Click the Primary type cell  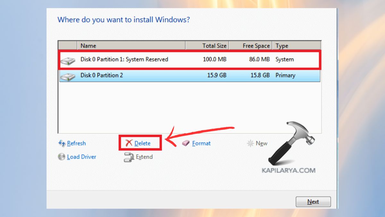tap(285, 75)
